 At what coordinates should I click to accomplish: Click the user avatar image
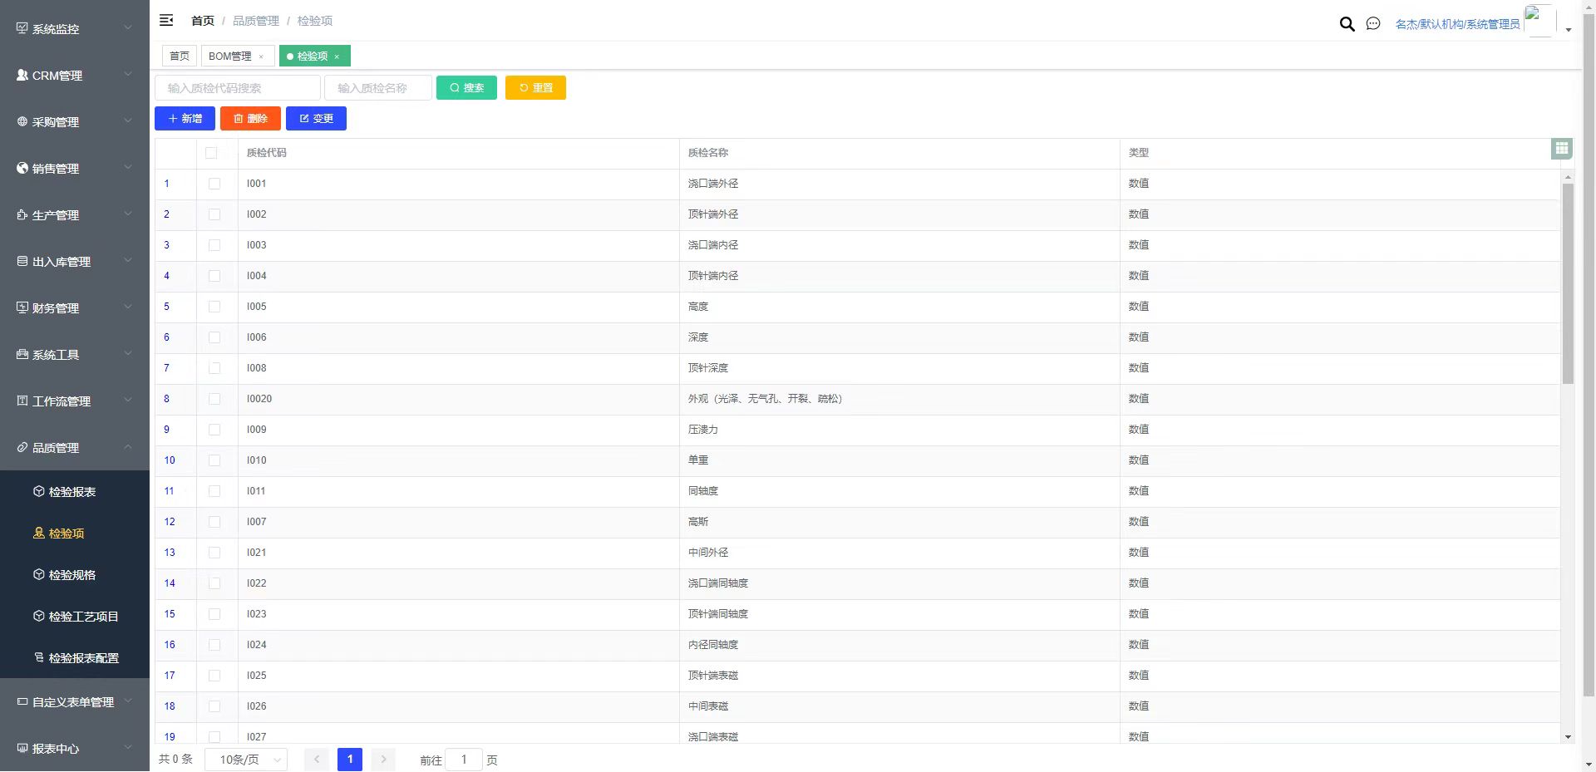[1539, 21]
